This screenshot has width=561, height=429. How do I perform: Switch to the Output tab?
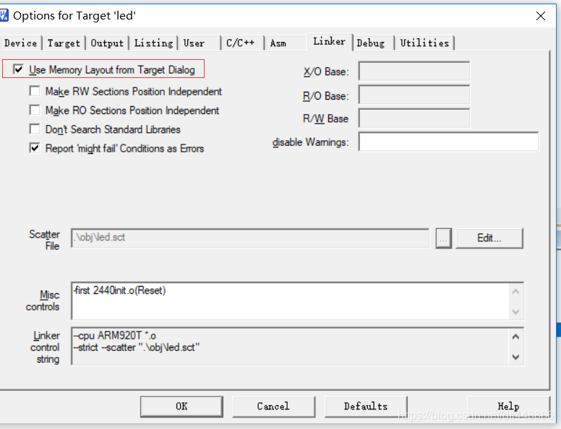pos(106,43)
